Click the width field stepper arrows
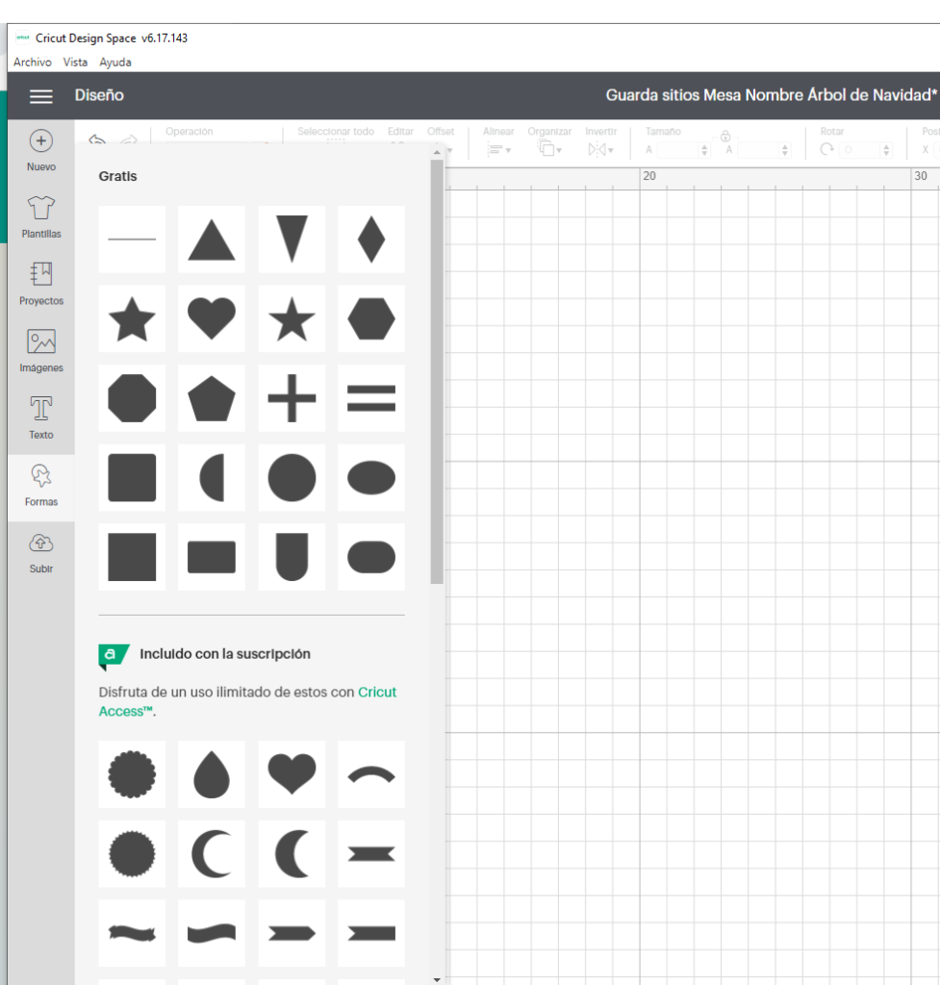This screenshot has width=940, height=985. (703, 149)
